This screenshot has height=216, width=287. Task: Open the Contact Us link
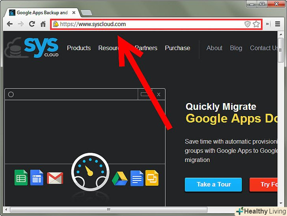pos(264,48)
